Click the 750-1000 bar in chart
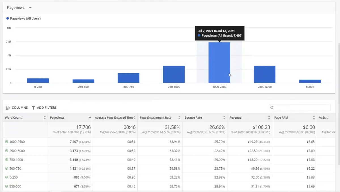This screenshot has width=340, height=192. tap(174, 74)
